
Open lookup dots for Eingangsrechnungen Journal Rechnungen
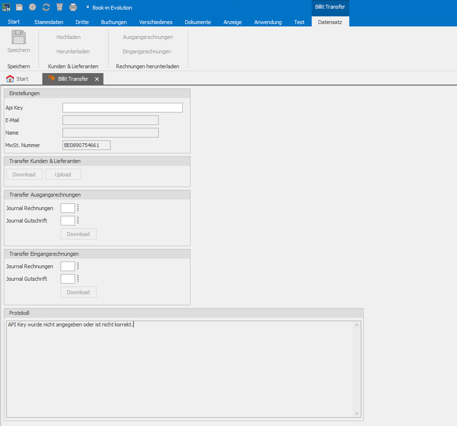[78, 266]
